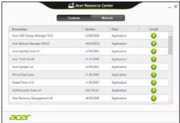Select Acer Backup Manager V4.0.0 row
The image size is (180, 123).
pos(89,44)
